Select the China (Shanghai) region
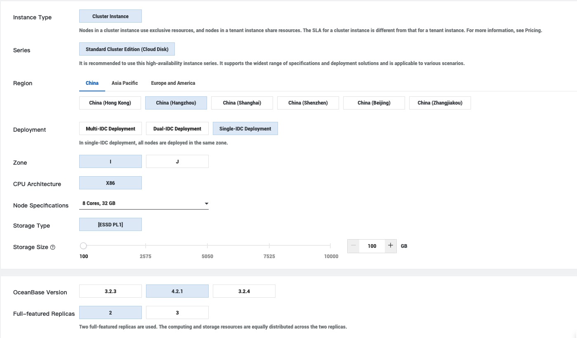This screenshot has height=338, width=577. coord(242,103)
